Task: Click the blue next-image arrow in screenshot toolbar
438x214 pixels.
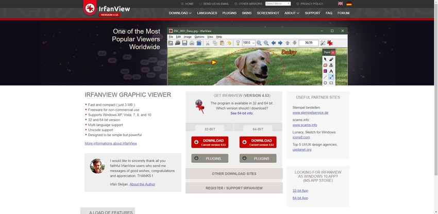Action: [280, 43]
